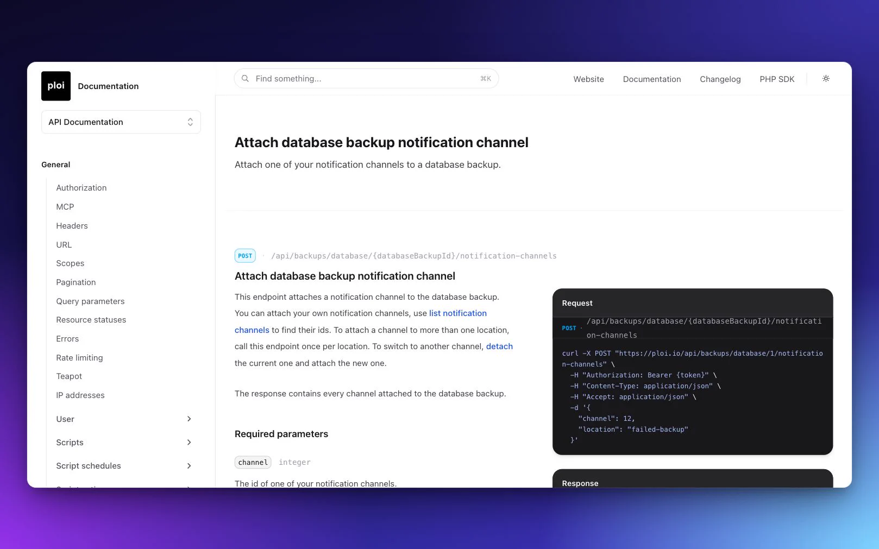Open the Scopes sidebar page

point(70,263)
